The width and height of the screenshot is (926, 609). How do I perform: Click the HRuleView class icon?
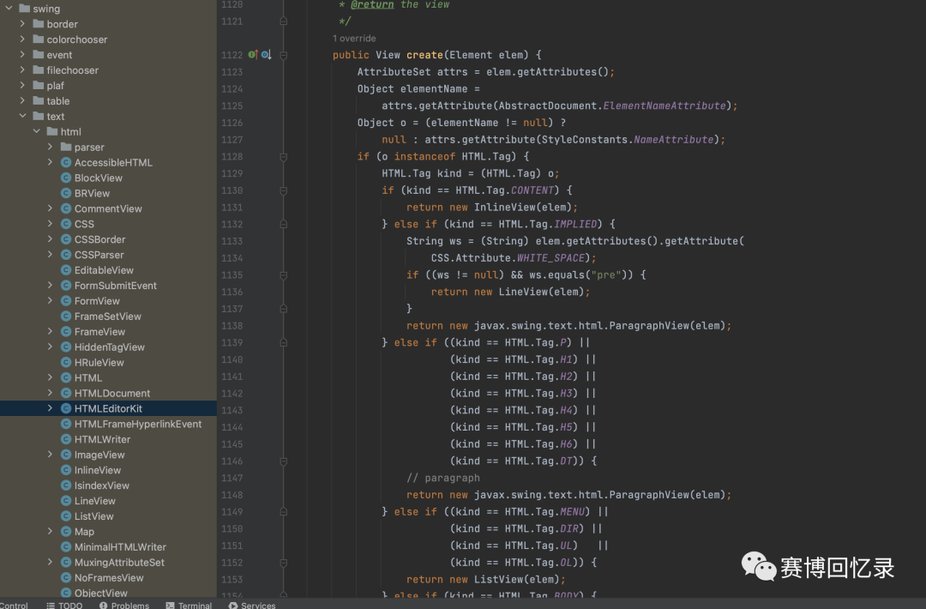[x=66, y=362]
